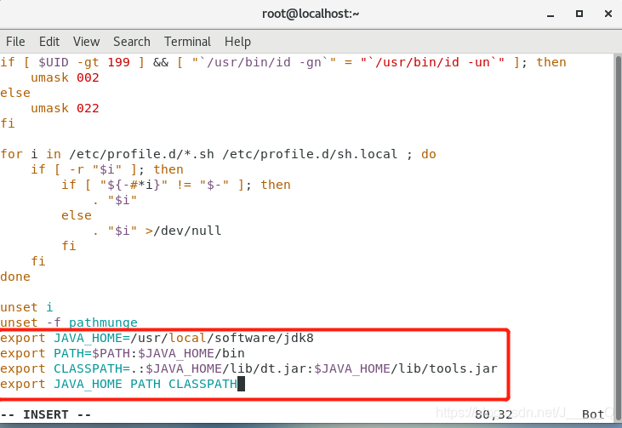The image size is (622, 428).
Task: Click the 'export CLASSPATH=.:$JAVA_HOME/lib/dt.jar' line
Action: coord(248,369)
